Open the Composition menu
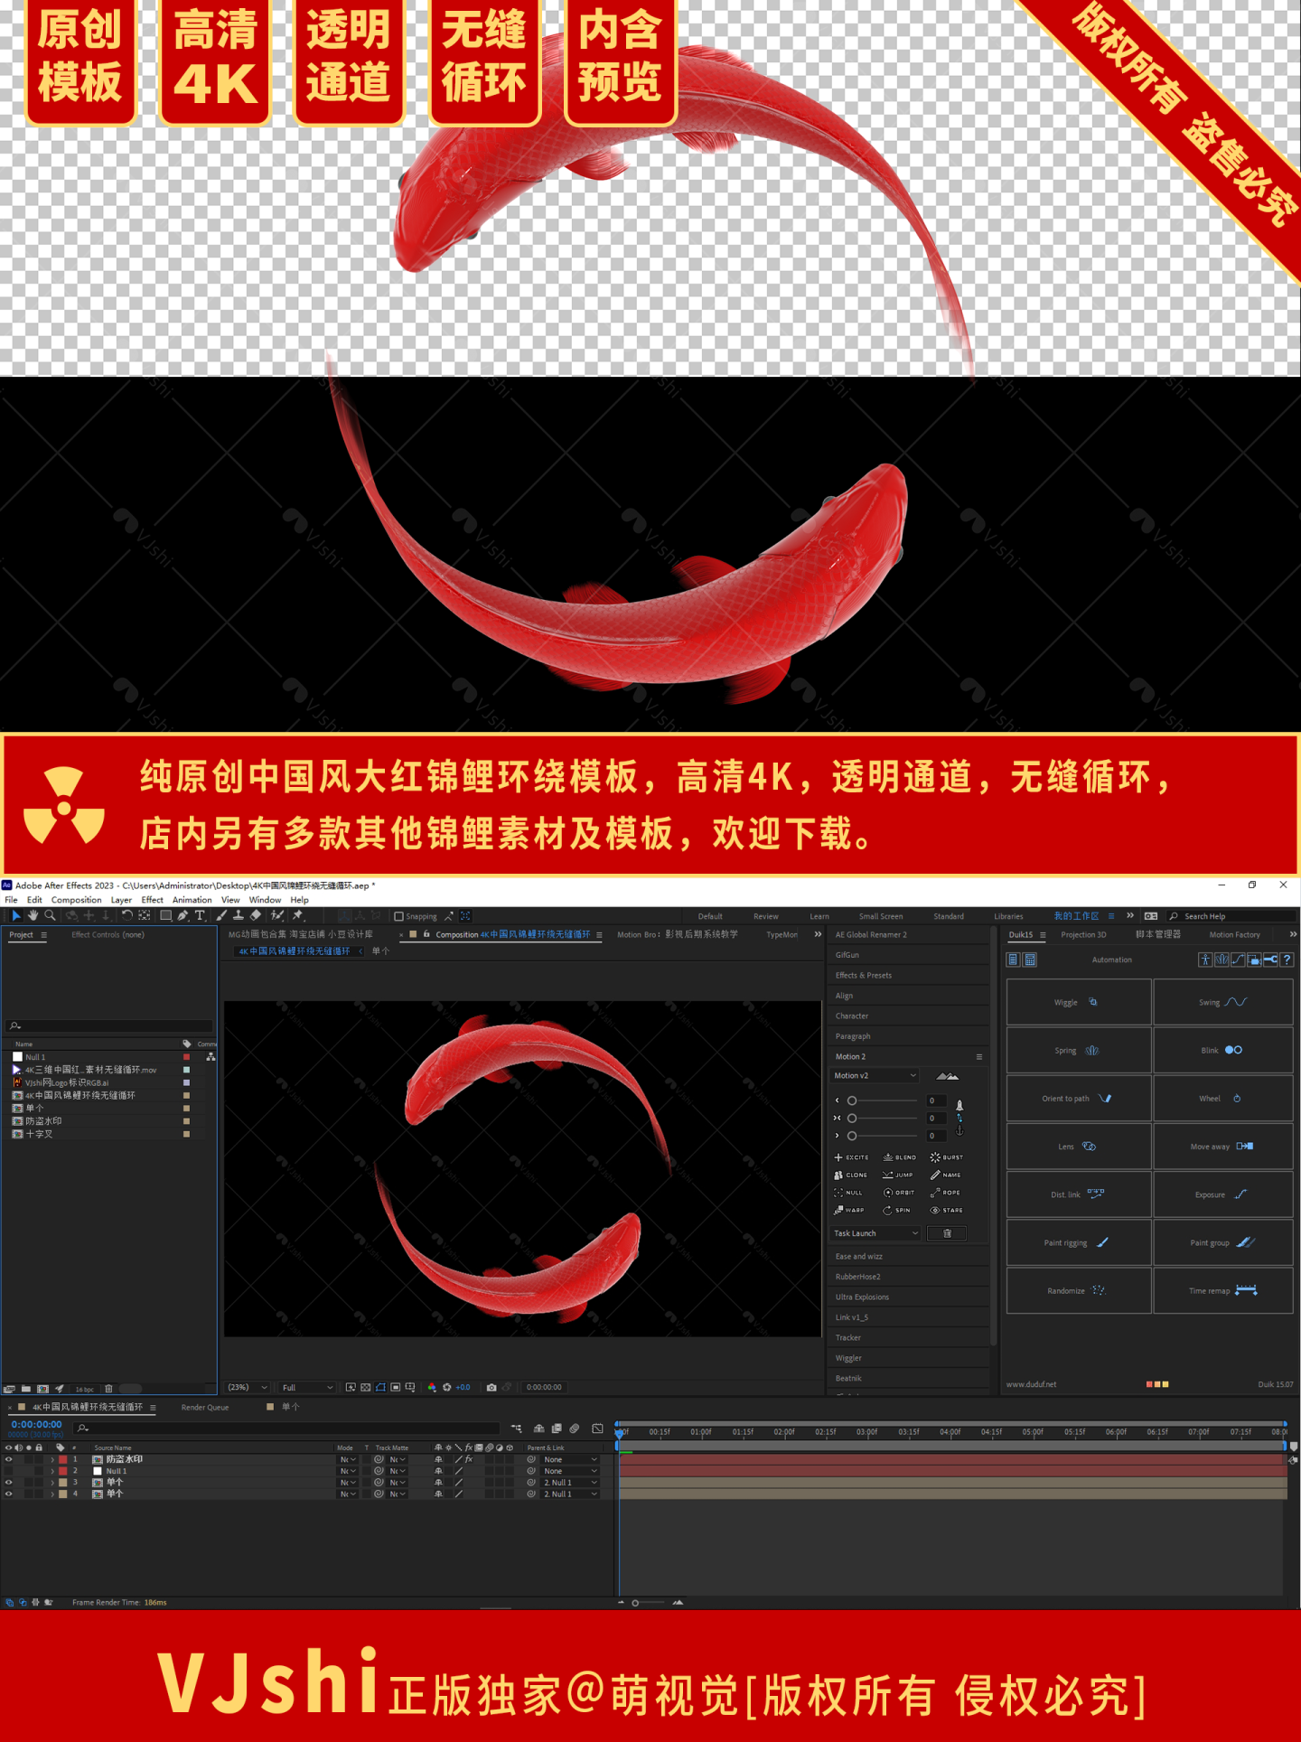The image size is (1301, 1742). click(x=76, y=900)
